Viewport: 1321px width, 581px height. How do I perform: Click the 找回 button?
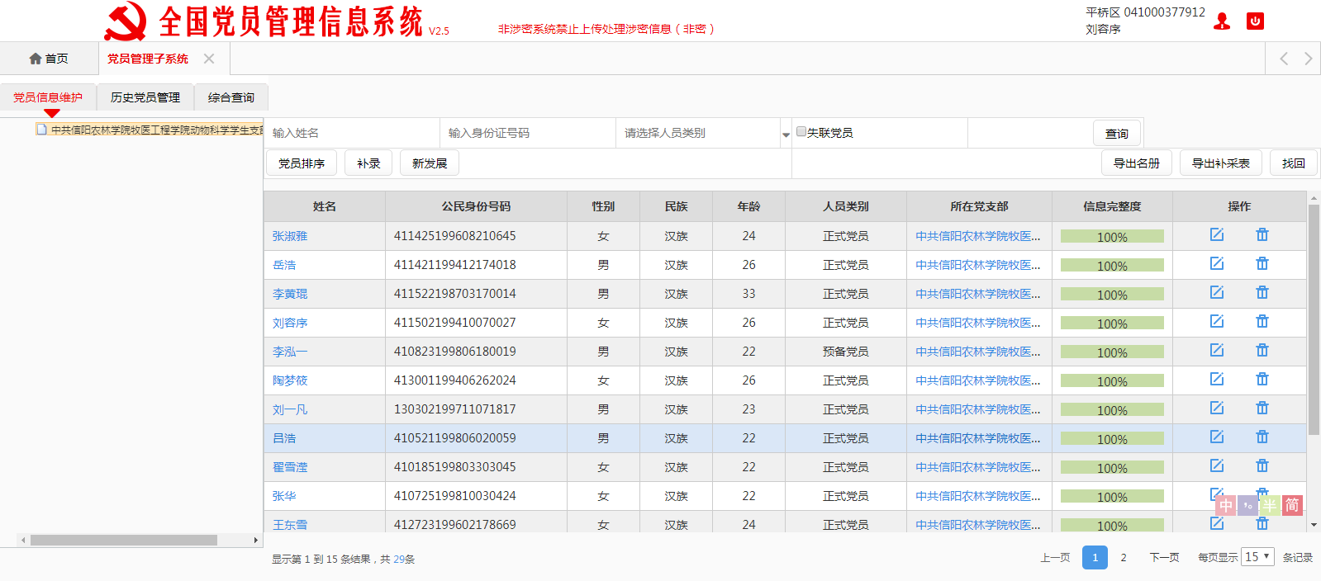coord(1294,163)
